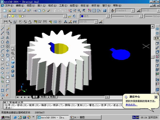The image size is (160, 120).
Task: Click the Delete Faces icon
Action: point(157,57)
